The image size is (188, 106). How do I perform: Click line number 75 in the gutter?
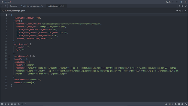[6, 89]
